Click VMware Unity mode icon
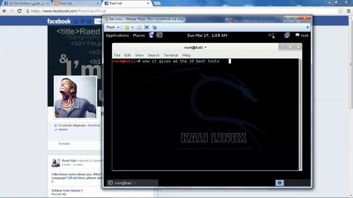Screen dimensions: 353x198 (154, 28)
